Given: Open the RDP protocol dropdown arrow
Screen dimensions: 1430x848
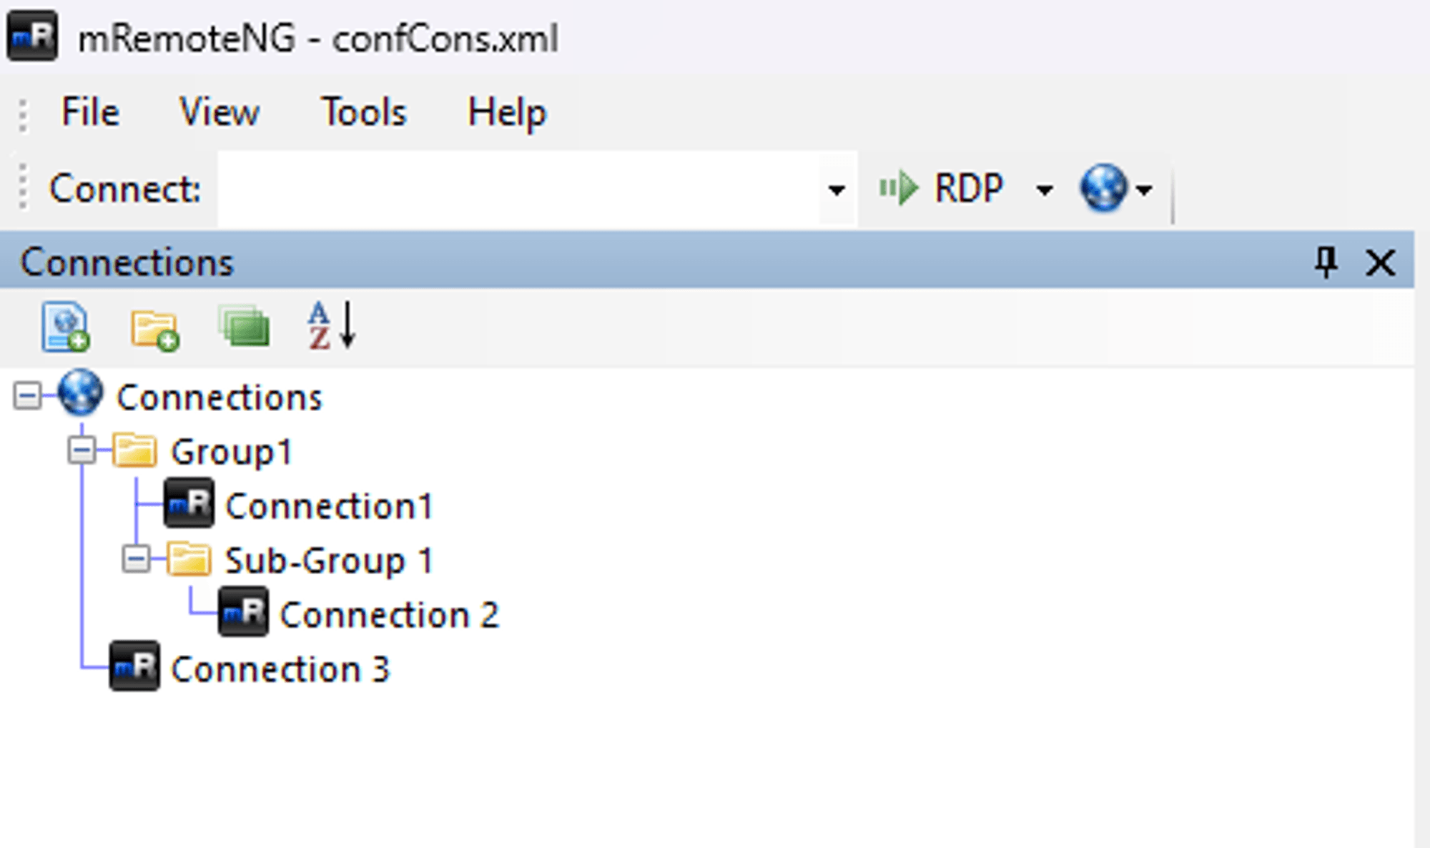Looking at the screenshot, I should pyautogui.click(x=1044, y=190).
